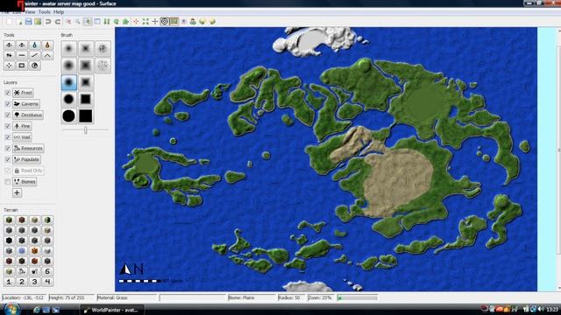Select the first tool in the Tools grid
Screen dimensions: 561x315
[9, 45]
